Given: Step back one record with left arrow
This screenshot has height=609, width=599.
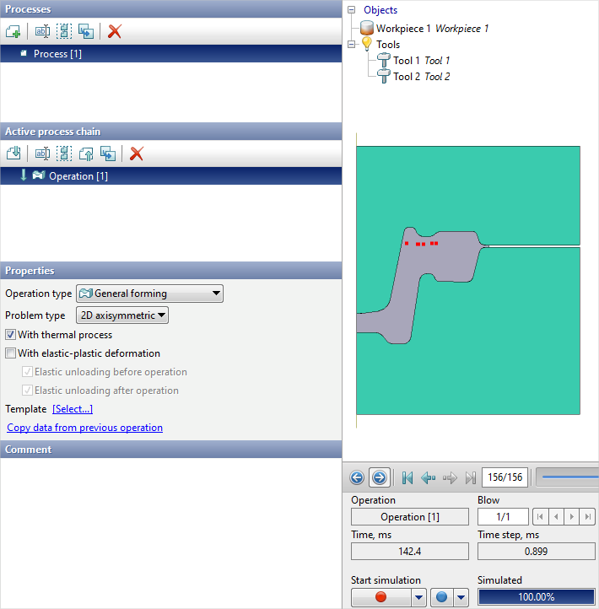Looking at the screenshot, I should (429, 478).
